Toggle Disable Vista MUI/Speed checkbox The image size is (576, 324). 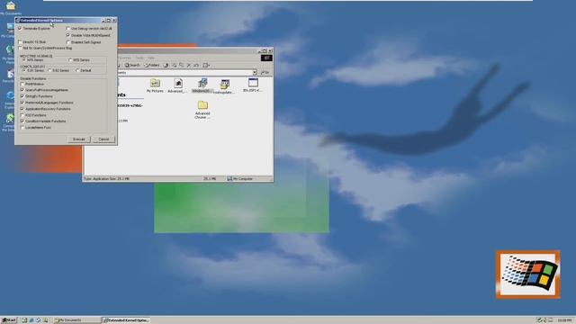[68, 35]
